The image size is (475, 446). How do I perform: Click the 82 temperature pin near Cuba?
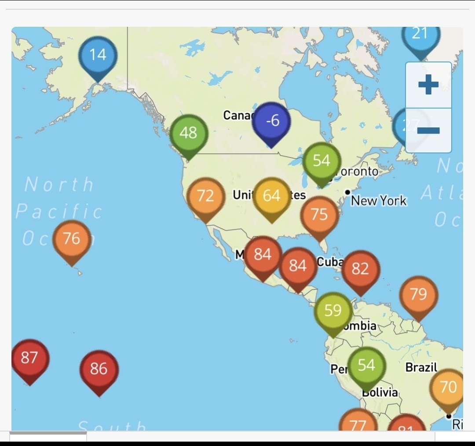point(360,269)
